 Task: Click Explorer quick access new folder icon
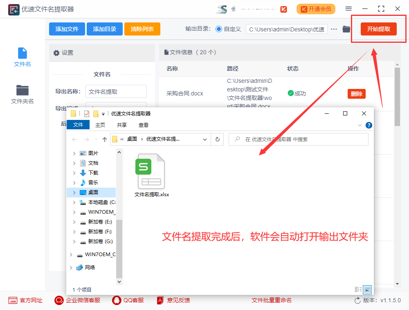coord(96,114)
